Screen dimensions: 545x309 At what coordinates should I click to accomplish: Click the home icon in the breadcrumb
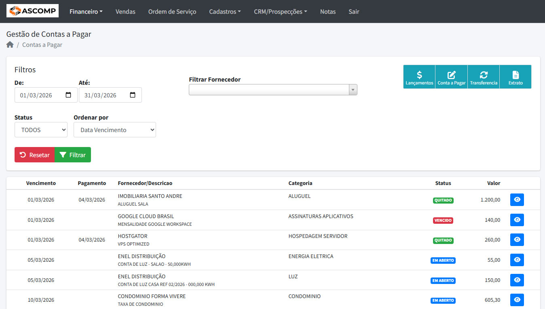[9, 44]
